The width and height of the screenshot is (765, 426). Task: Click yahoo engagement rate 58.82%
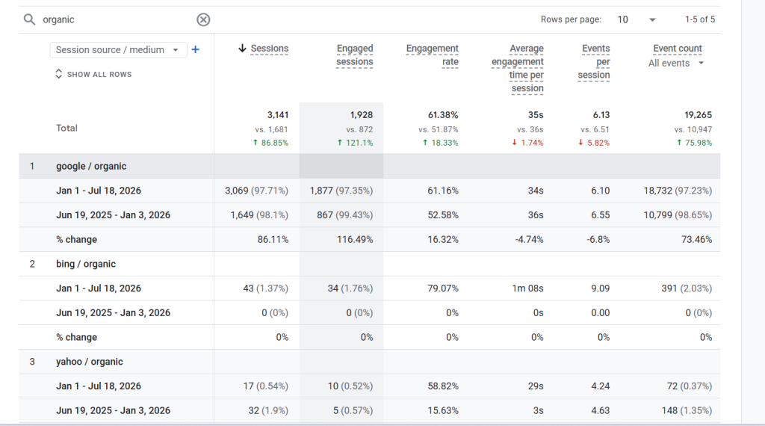pos(443,386)
